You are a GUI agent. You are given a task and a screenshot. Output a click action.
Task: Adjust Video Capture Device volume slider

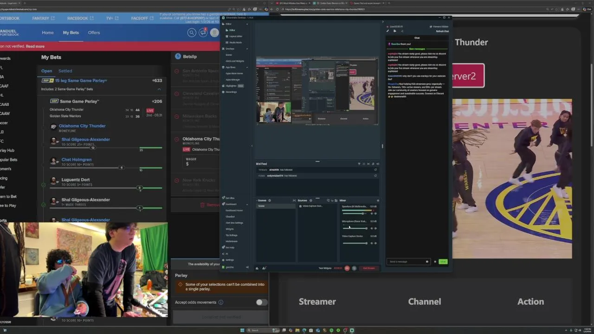pyautogui.click(x=355, y=243)
